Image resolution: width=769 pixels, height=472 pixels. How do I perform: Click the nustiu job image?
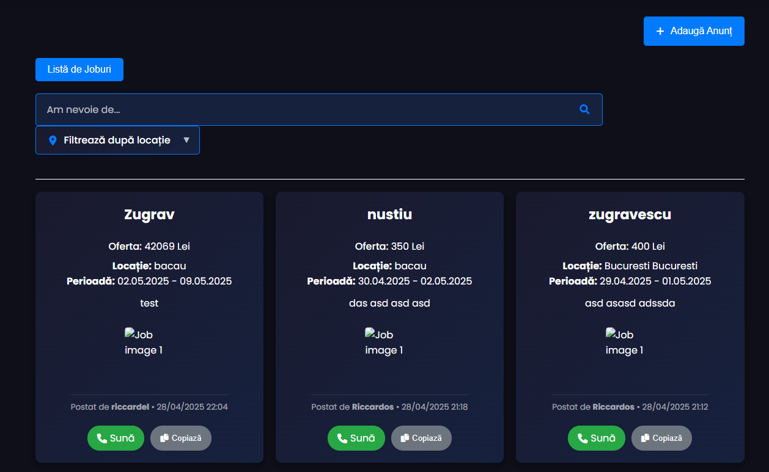tap(384, 343)
